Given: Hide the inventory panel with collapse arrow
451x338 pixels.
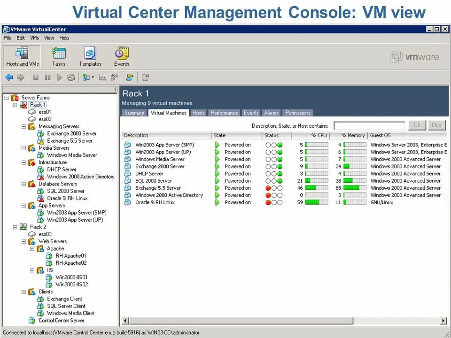Looking at the screenshot, I should [x=115, y=89].
